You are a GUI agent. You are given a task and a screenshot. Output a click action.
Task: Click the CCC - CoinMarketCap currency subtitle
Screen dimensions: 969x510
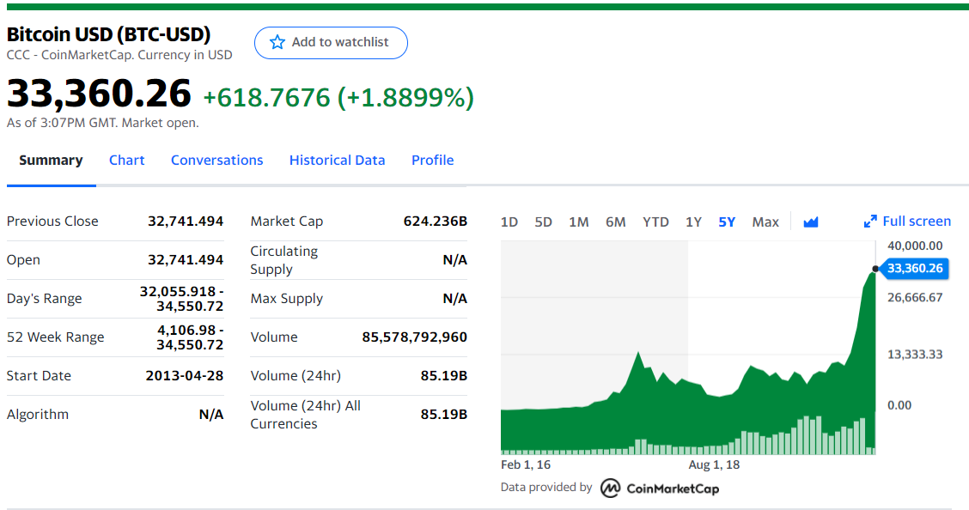[119, 55]
